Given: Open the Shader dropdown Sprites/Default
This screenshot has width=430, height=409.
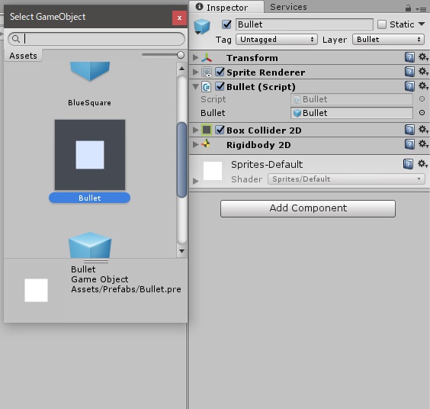Looking at the screenshot, I should click(x=346, y=179).
